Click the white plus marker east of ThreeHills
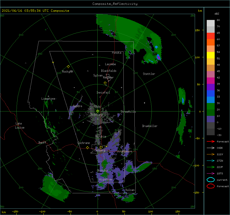The image size is (230, 215). [x=144, y=103]
